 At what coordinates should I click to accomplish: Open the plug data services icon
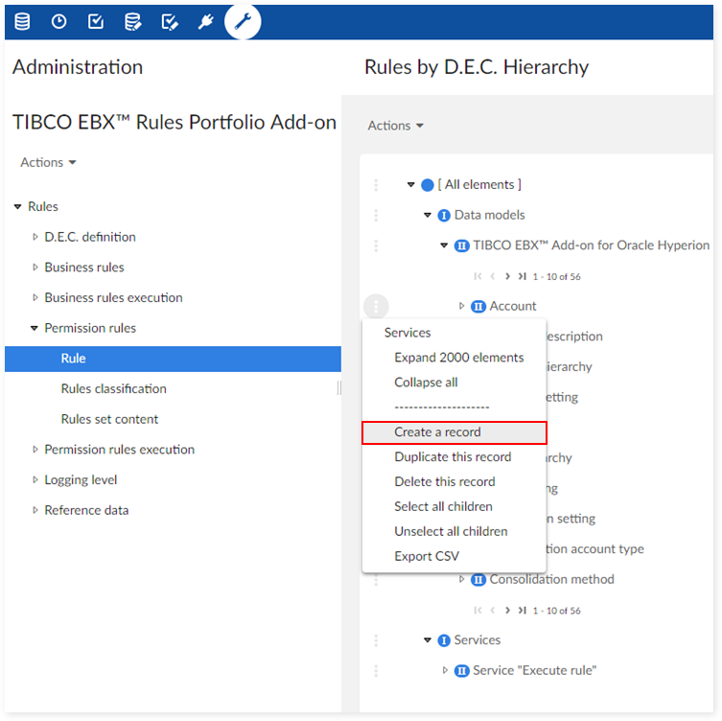point(206,22)
